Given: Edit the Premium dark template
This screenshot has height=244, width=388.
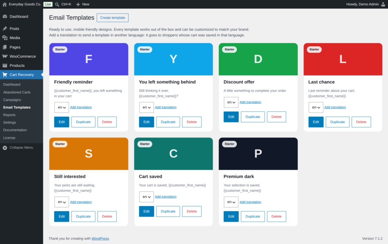Looking at the screenshot, I should [x=231, y=216].
